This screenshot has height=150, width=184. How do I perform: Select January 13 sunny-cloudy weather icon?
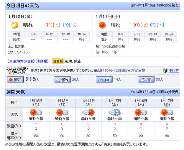click(62, 112)
